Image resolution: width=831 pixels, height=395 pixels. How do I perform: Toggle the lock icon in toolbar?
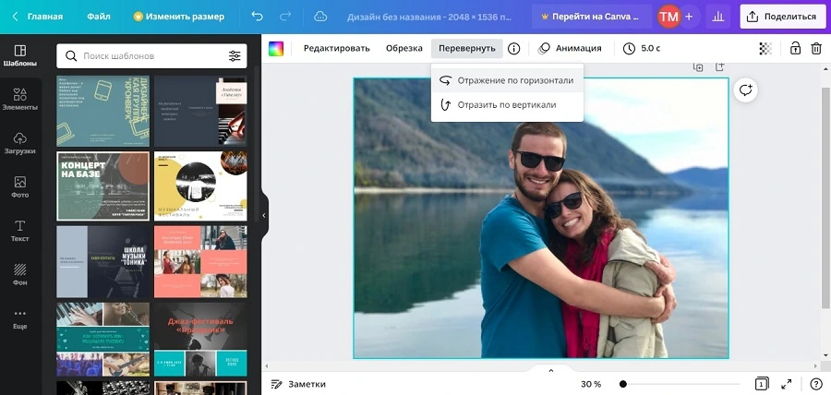click(795, 48)
